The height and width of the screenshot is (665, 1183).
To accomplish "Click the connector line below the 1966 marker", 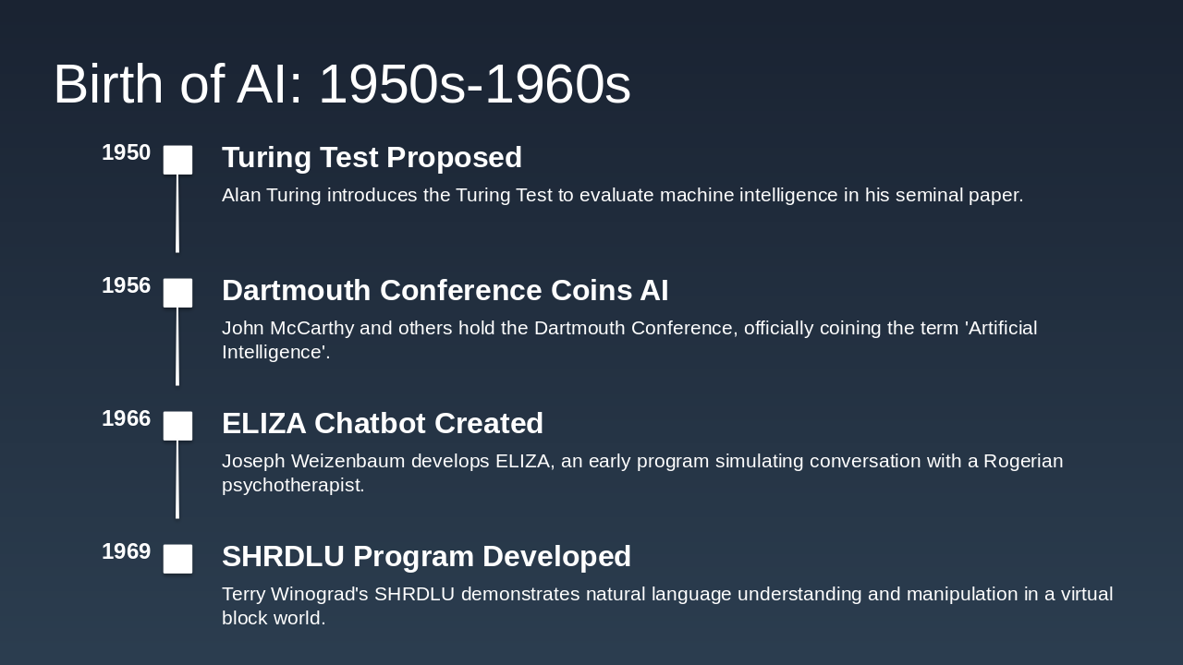I will 177,479.
